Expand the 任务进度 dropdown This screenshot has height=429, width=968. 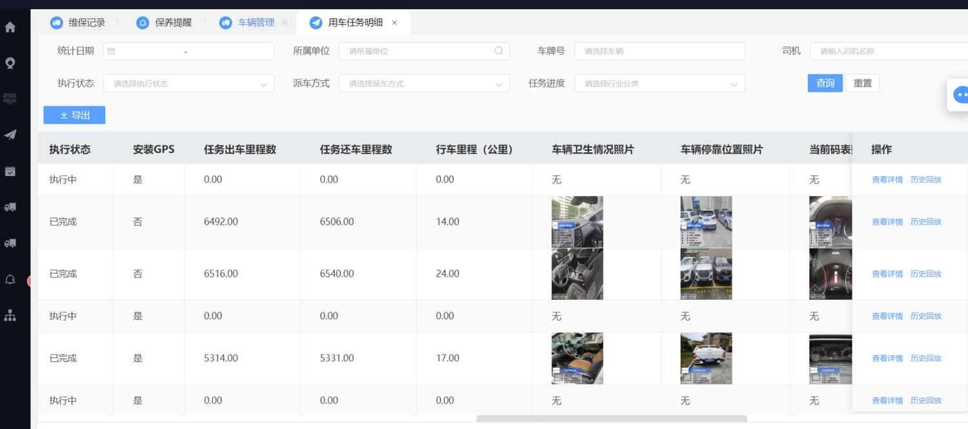pos(660,84)
